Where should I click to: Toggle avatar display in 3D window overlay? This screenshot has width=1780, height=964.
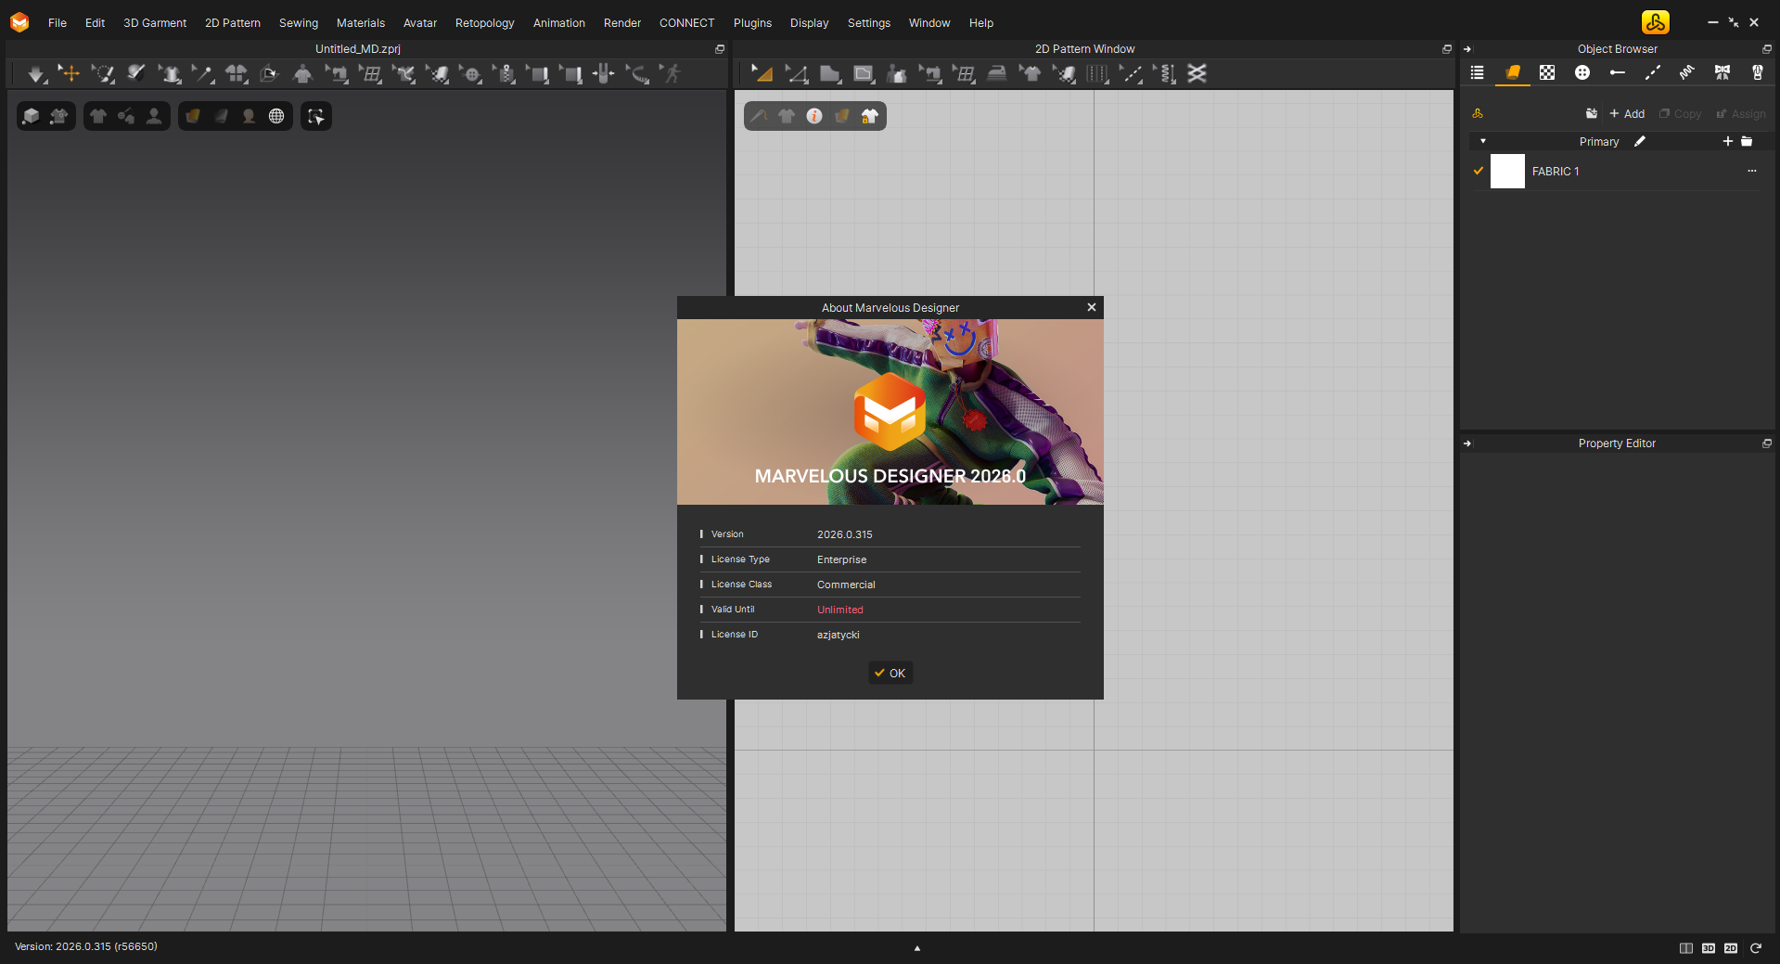click(154, 116)
